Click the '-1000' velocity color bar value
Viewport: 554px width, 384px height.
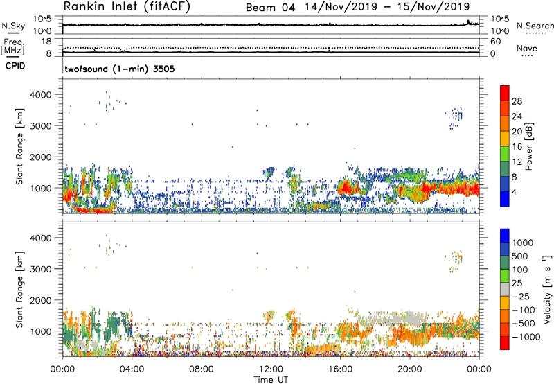526,337
